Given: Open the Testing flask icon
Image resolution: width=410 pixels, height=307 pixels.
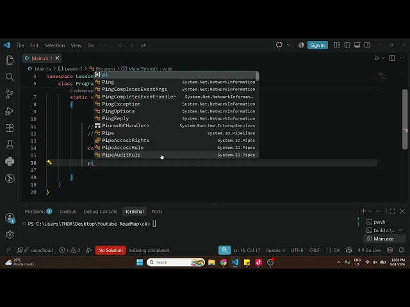Looking at the screenshot, I should coord(10,145).
